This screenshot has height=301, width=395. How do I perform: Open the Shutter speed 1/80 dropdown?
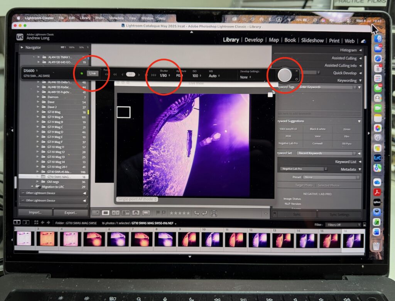[x=165, y=75]
